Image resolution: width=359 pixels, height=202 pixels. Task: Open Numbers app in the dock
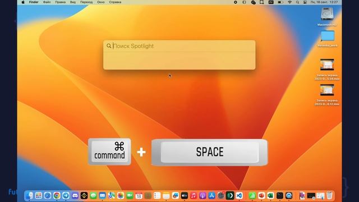click(x=252, y=195)
